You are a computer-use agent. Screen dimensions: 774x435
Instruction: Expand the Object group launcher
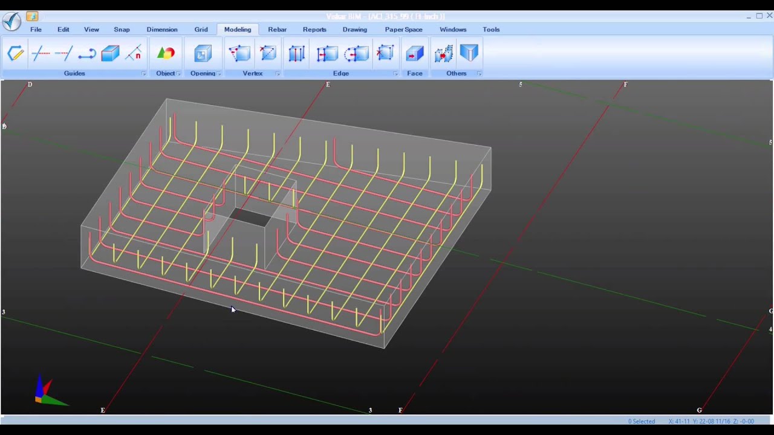[179, 74]
